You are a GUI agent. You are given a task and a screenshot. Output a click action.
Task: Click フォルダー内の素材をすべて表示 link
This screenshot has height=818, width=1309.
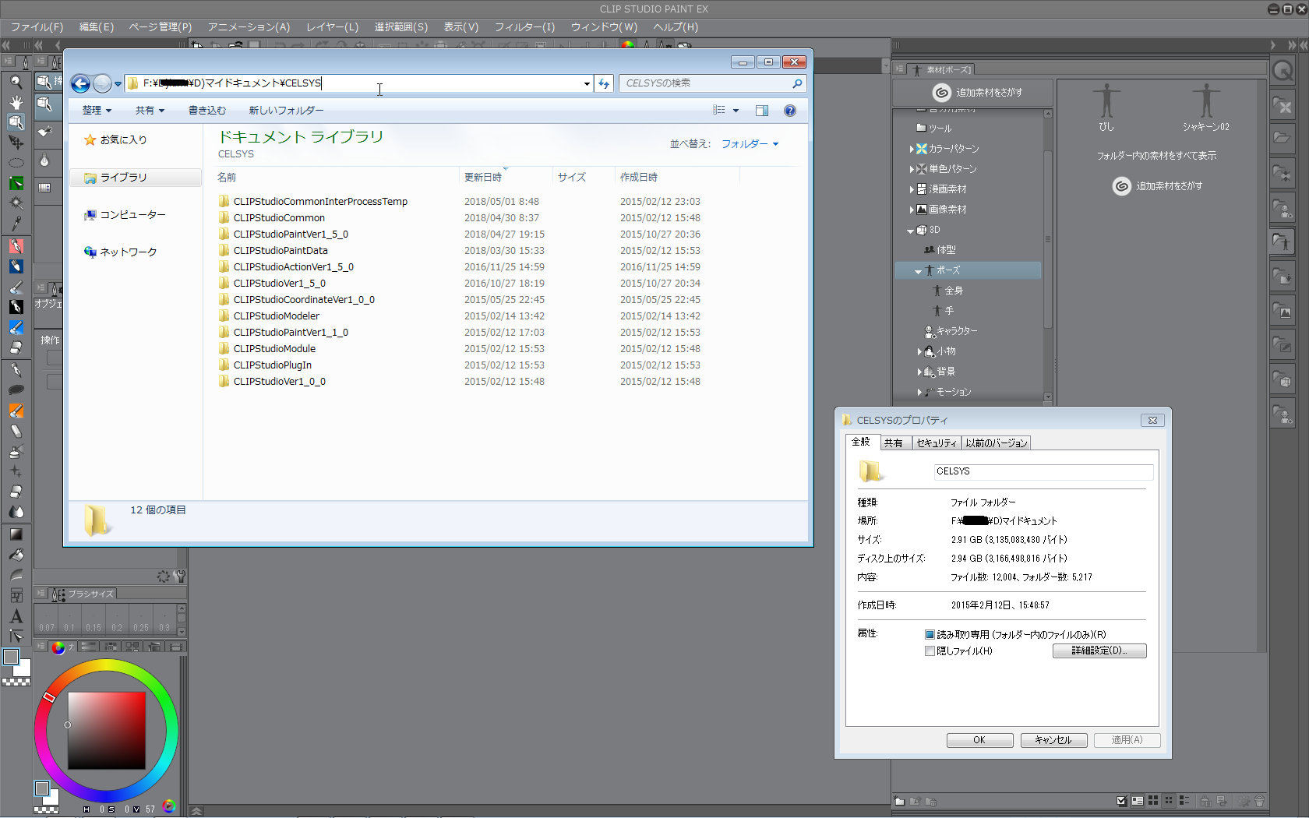coord(1156,156)
